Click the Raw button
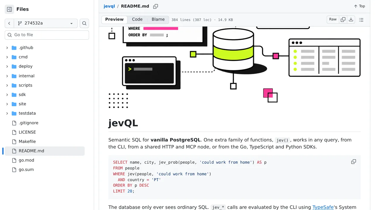 pyautogui.click(x=333, y=20)
